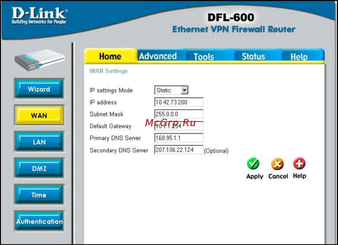Open the Time settings button
This screenshot has height=245, width=338.
(39, 195)
